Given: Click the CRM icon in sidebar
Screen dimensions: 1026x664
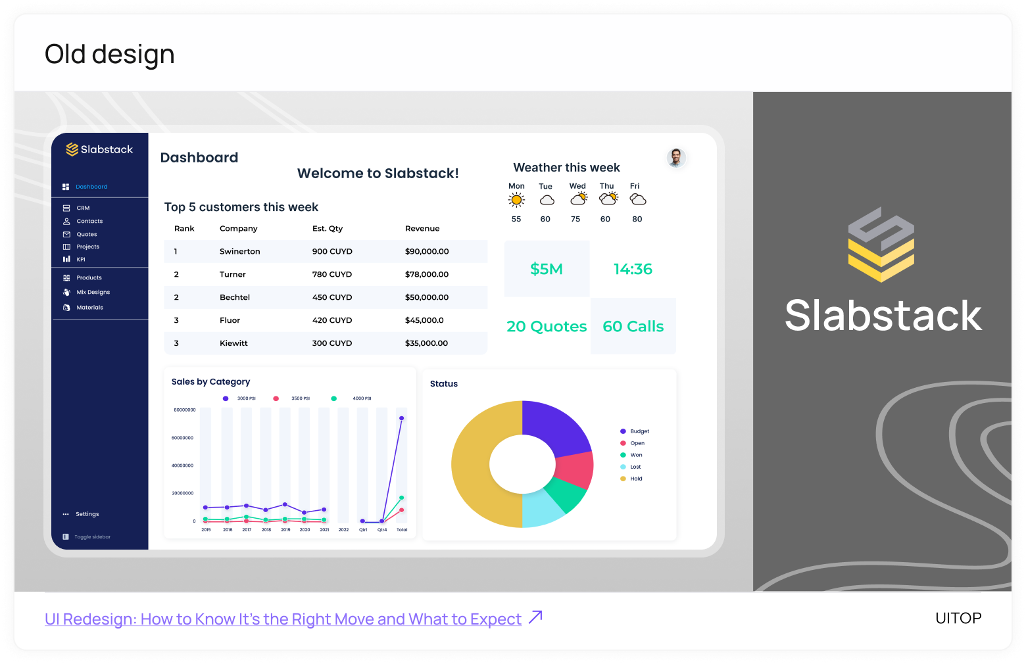Looking at the screenshot, I should (x=66, y=208).
